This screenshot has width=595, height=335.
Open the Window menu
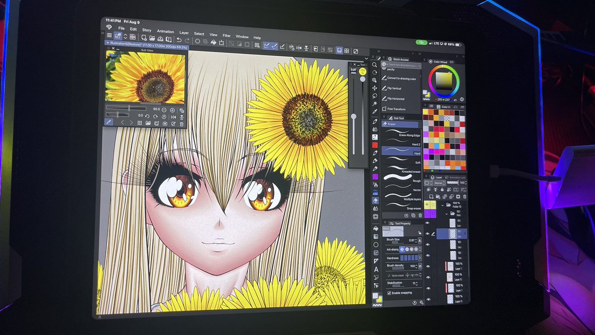pyautogui.click(x=242, y=36)
